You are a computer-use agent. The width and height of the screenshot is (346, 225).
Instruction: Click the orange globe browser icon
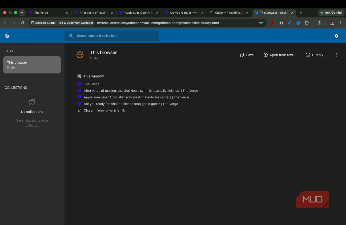tap(80, 55)
